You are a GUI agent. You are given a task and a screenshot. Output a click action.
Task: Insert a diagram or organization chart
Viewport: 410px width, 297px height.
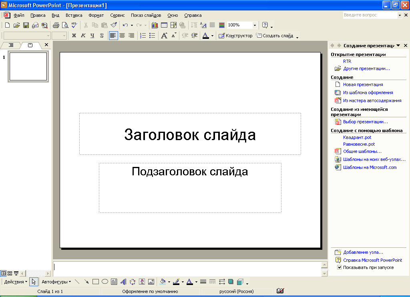coord(133,281)
